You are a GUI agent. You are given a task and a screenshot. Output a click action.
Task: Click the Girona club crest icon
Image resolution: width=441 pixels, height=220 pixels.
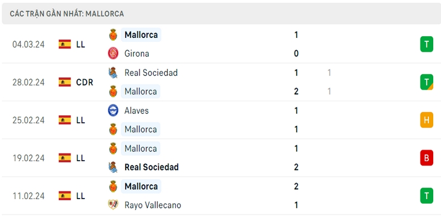point(113,53)
